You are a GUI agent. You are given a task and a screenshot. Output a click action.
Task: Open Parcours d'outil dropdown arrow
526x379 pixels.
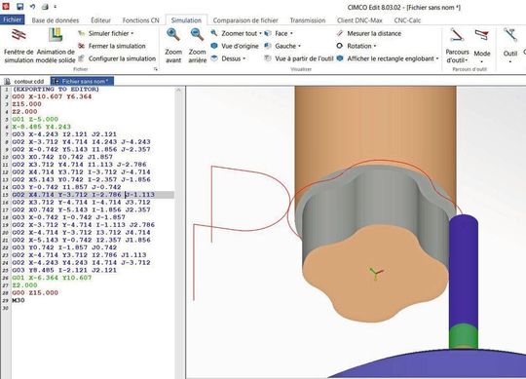467,60
